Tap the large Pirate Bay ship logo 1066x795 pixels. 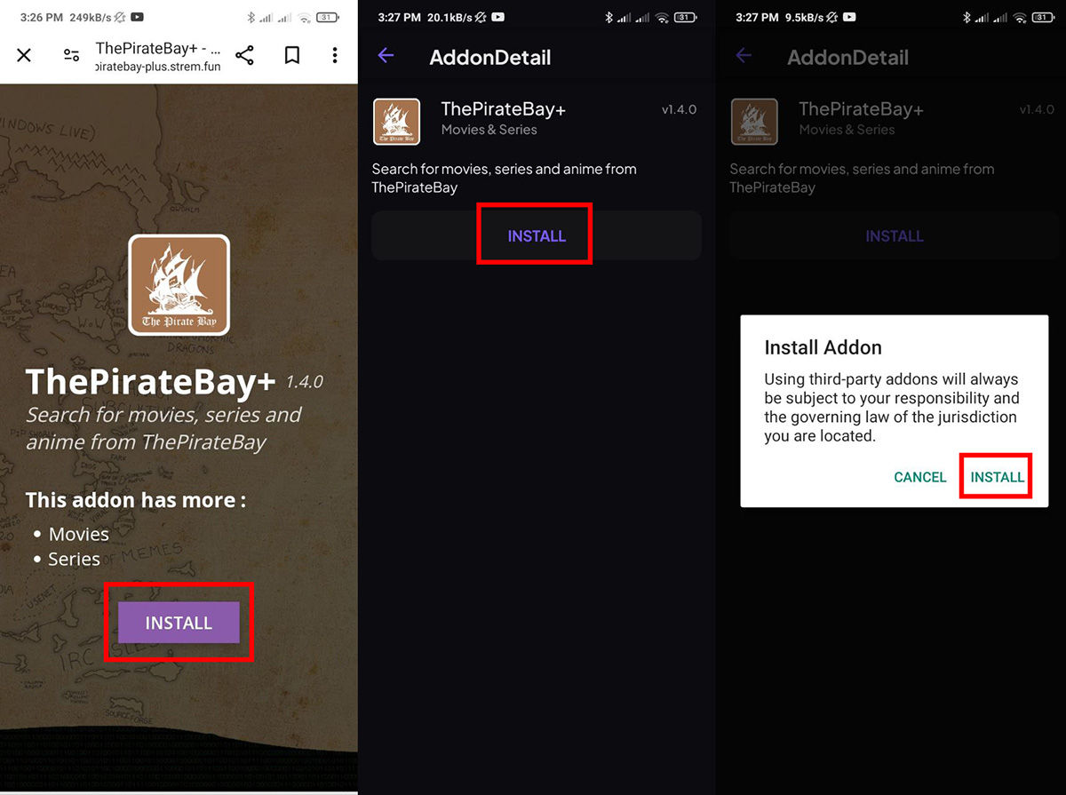(x=179, y=285)
